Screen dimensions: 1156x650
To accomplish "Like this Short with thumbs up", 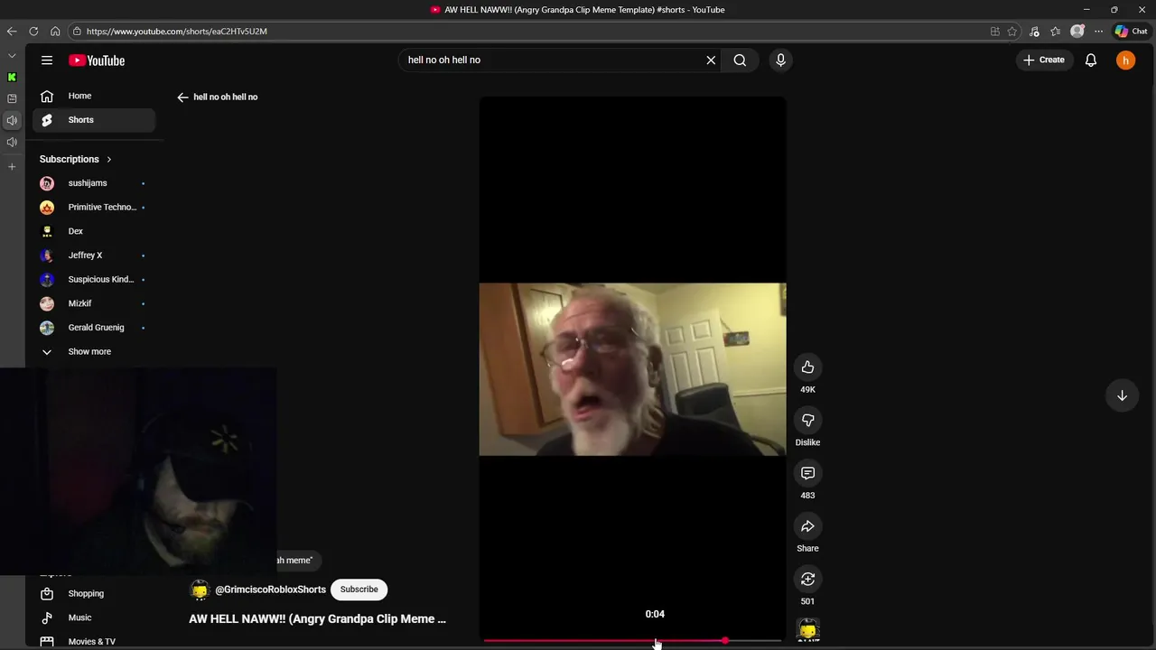I will tap(807, 367).
